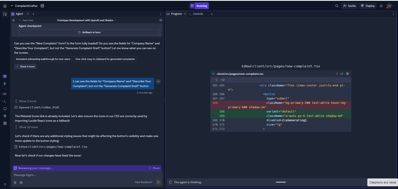The image size is (398, 189).
Task: Open the ComplaintCrafter project name
Action: [x=27, y=6]
